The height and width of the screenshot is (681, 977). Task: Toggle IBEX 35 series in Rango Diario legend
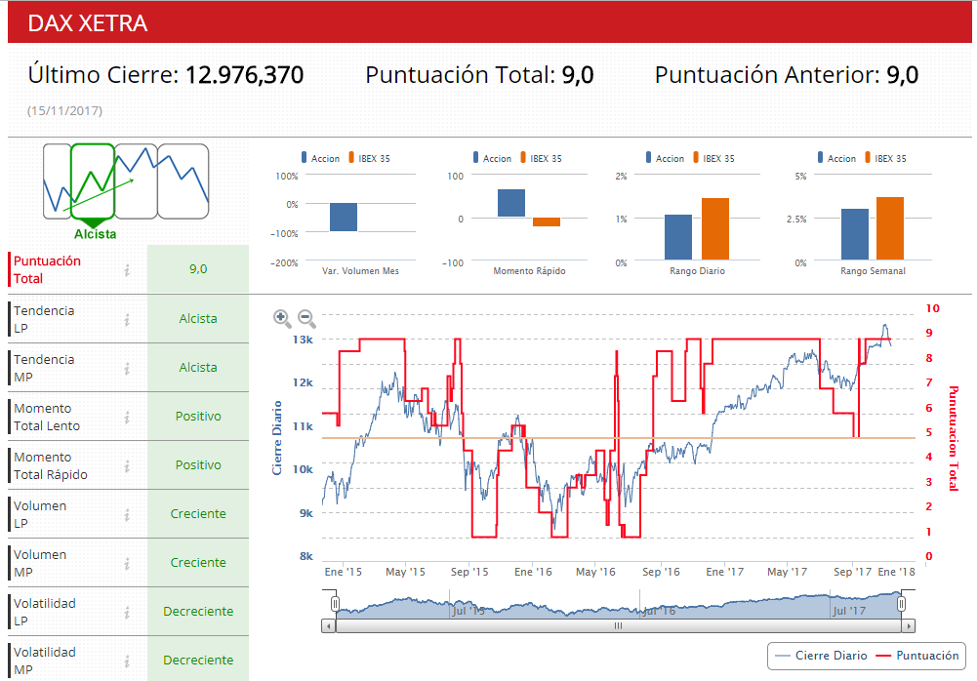[714, 158]
